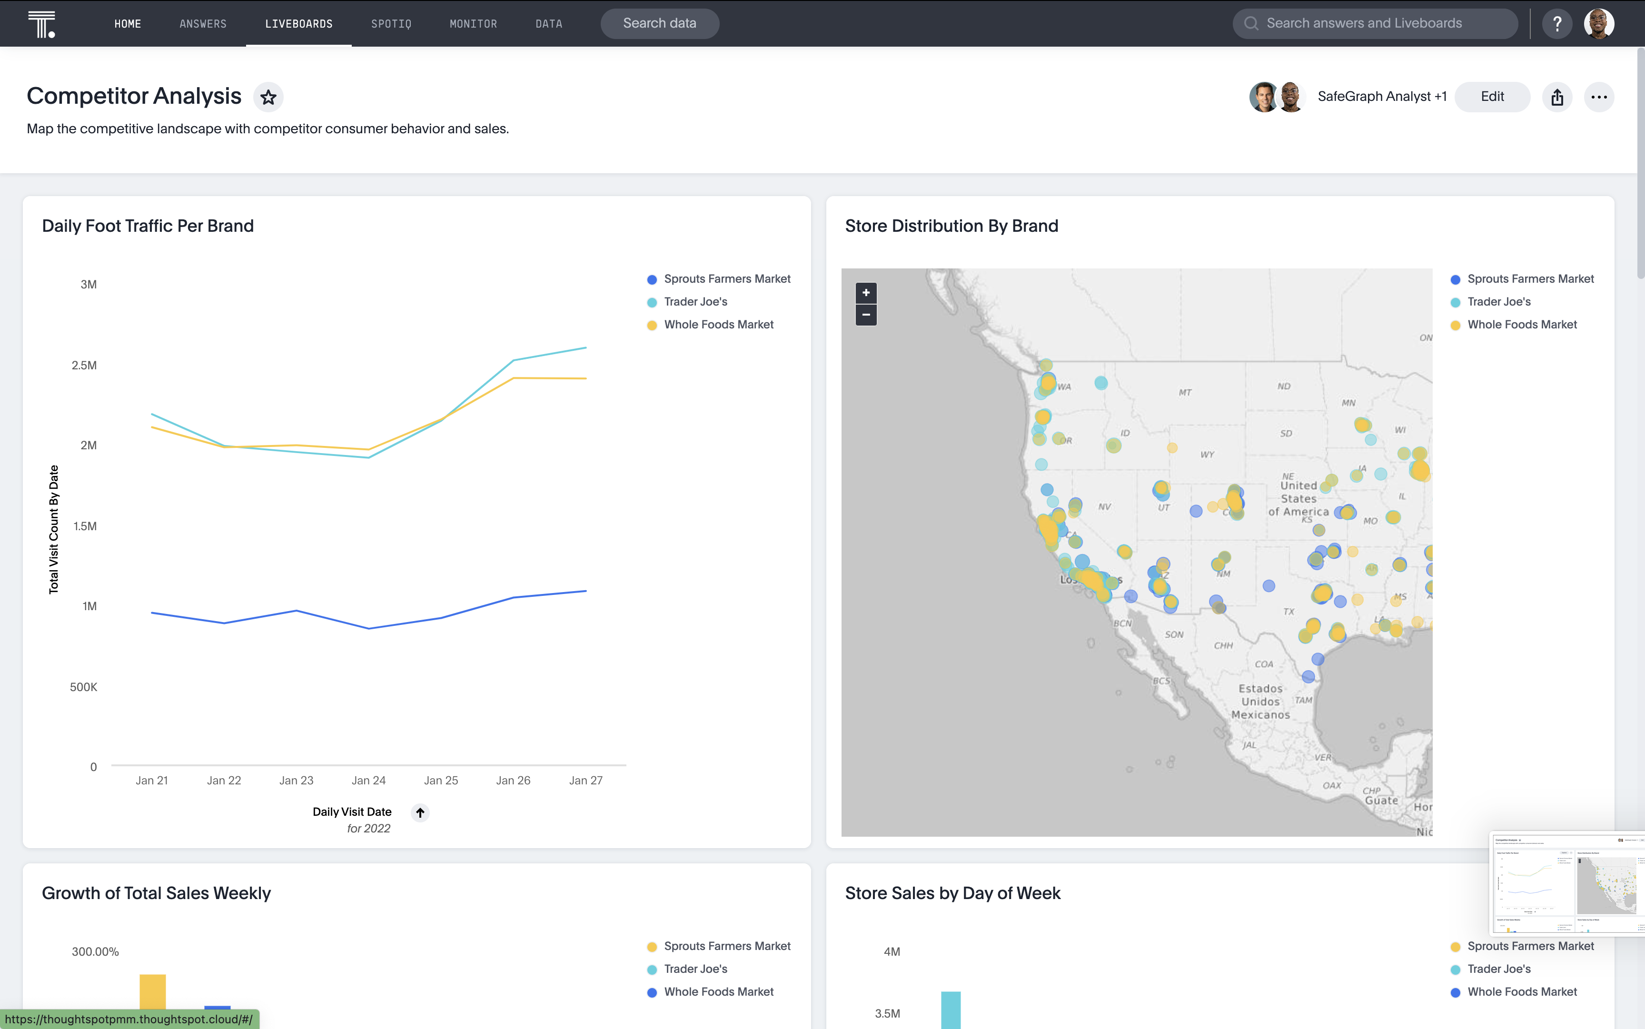Click Sprouts yellow swatch in Growth legend
This screenshot has width=1645, height=1029.
[652, 947]
